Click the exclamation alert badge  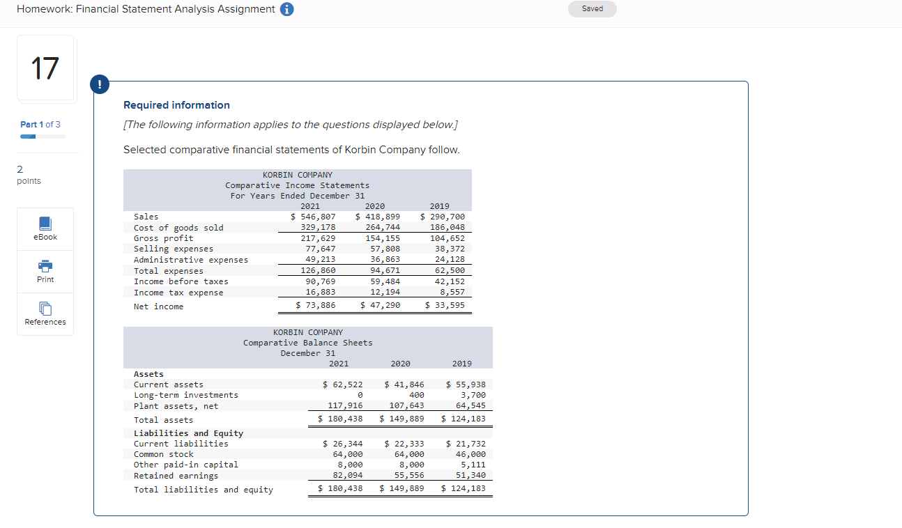coord(99,84)
